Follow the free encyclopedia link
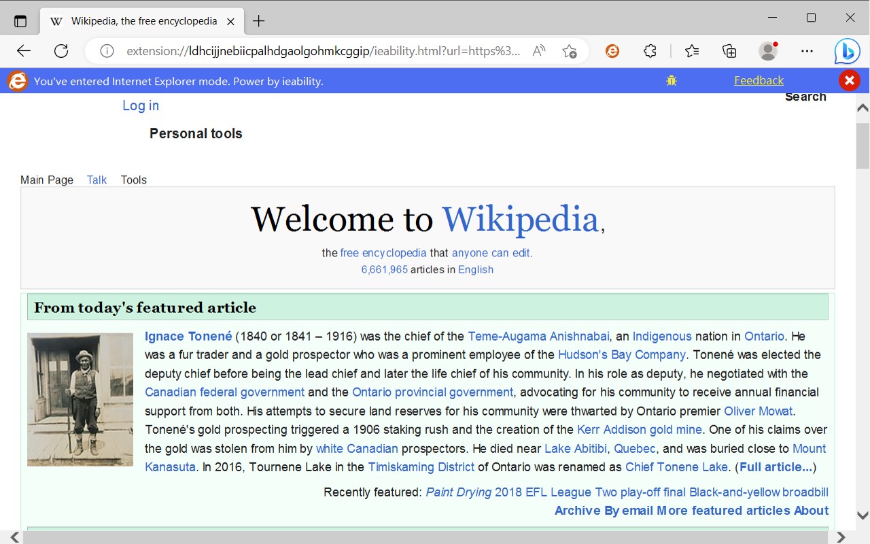This screenshot has width=870, height=544. tap(383, 253)
